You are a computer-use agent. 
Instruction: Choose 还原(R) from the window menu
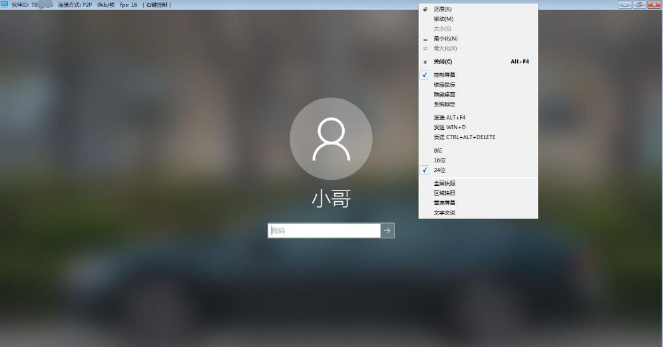coord(478,9)
